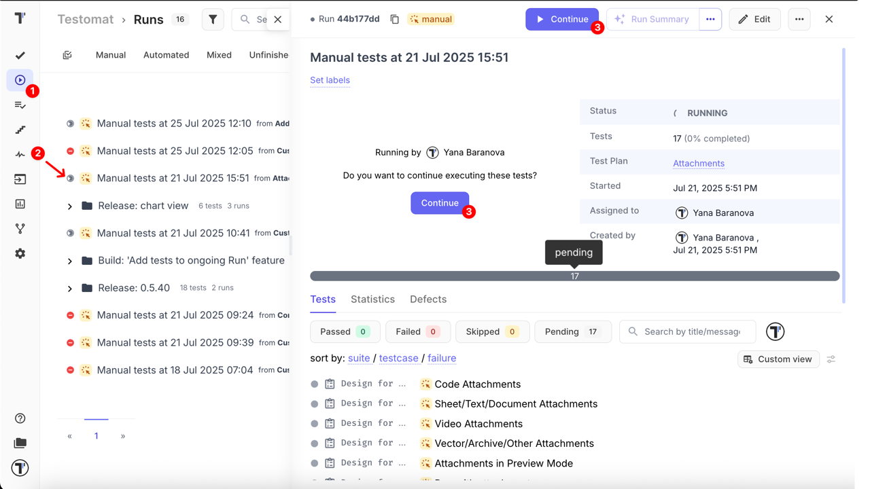Open the branches icon in sidebar

pos(20,229)
